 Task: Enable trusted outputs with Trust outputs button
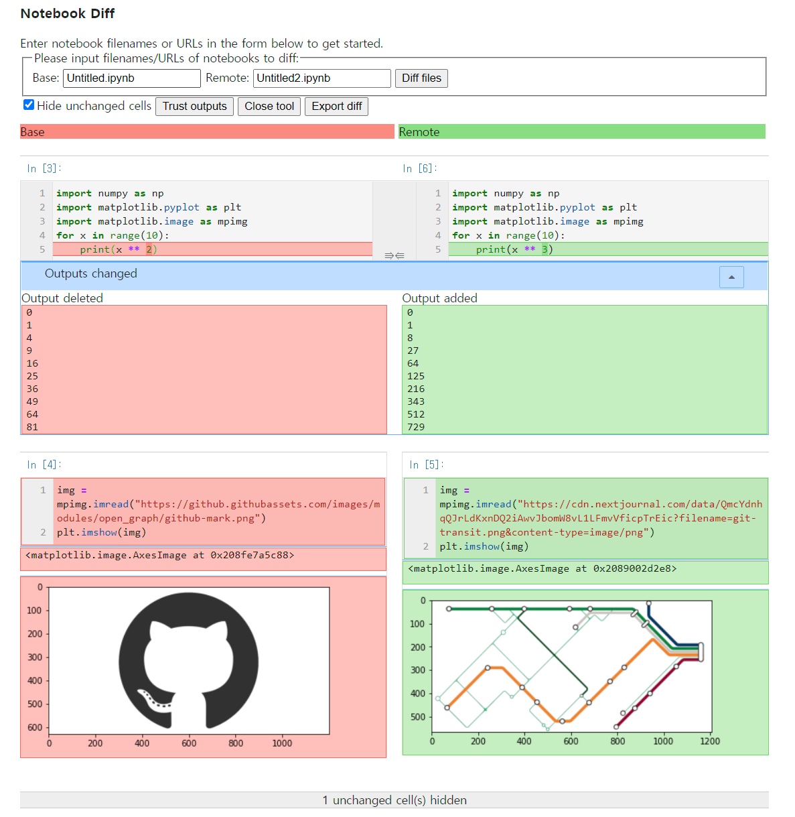[194, 106]
